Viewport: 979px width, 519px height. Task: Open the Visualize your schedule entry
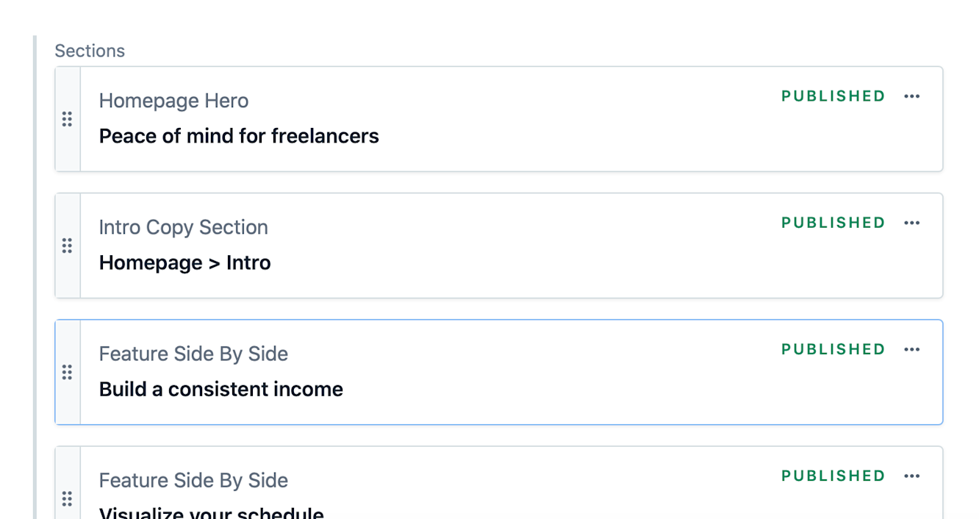[x=211, y=513]
